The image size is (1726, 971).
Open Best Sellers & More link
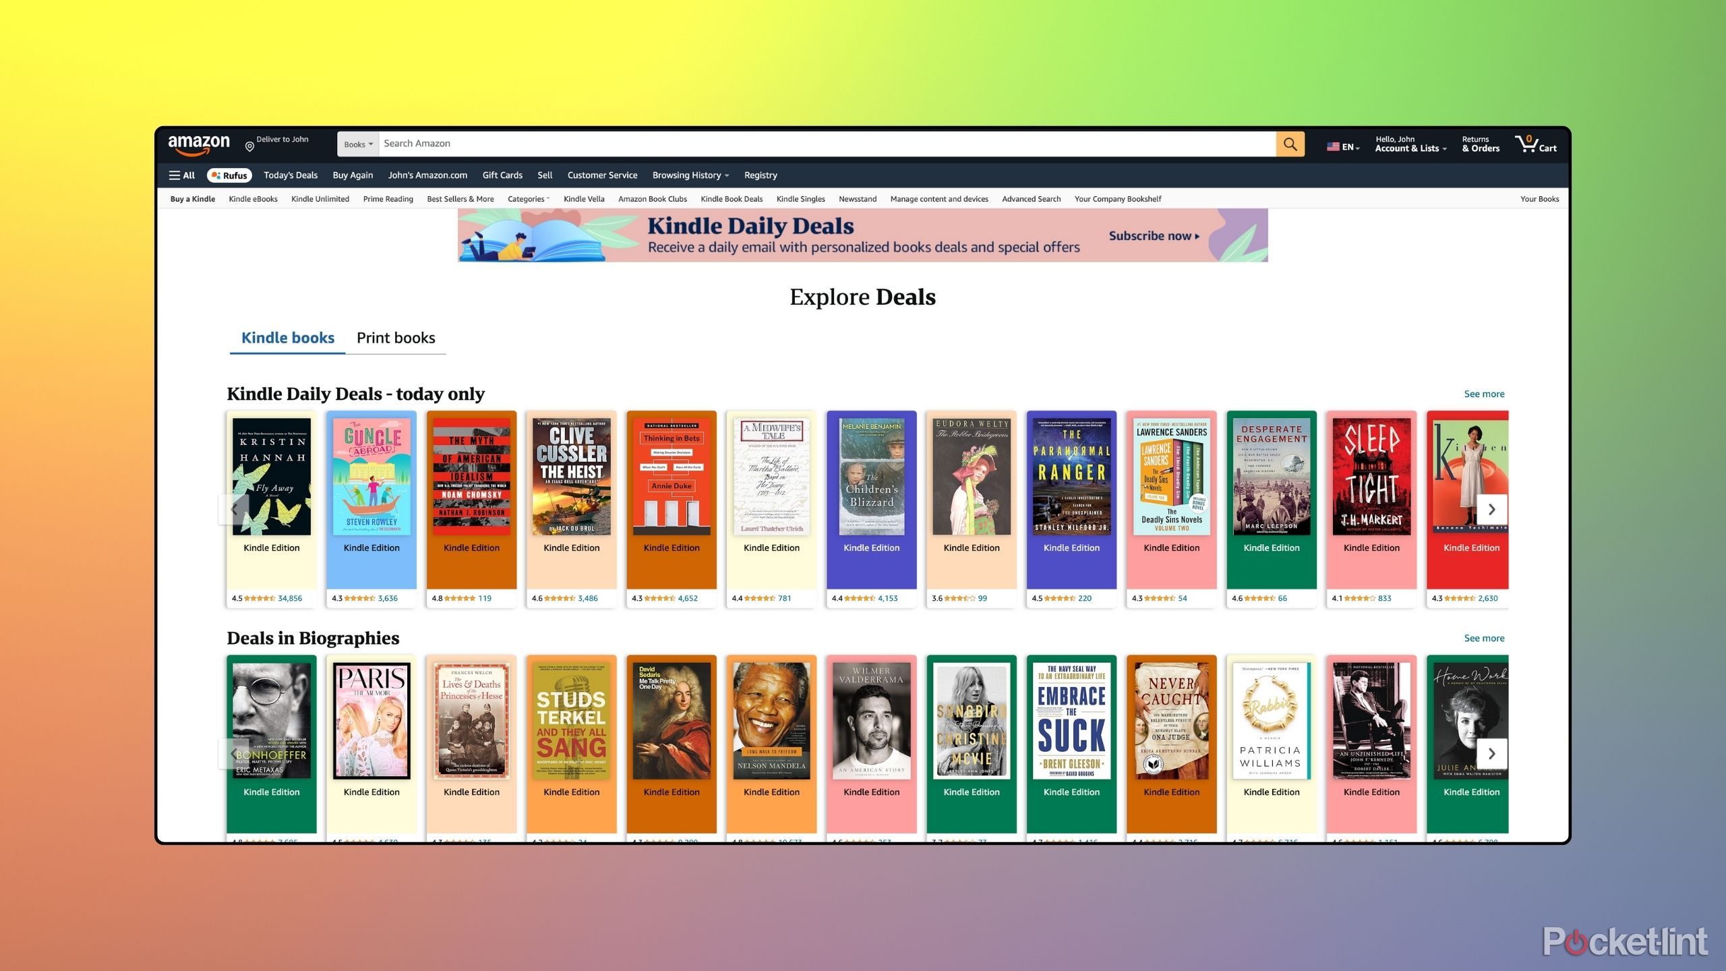click(x=460, y=199)
